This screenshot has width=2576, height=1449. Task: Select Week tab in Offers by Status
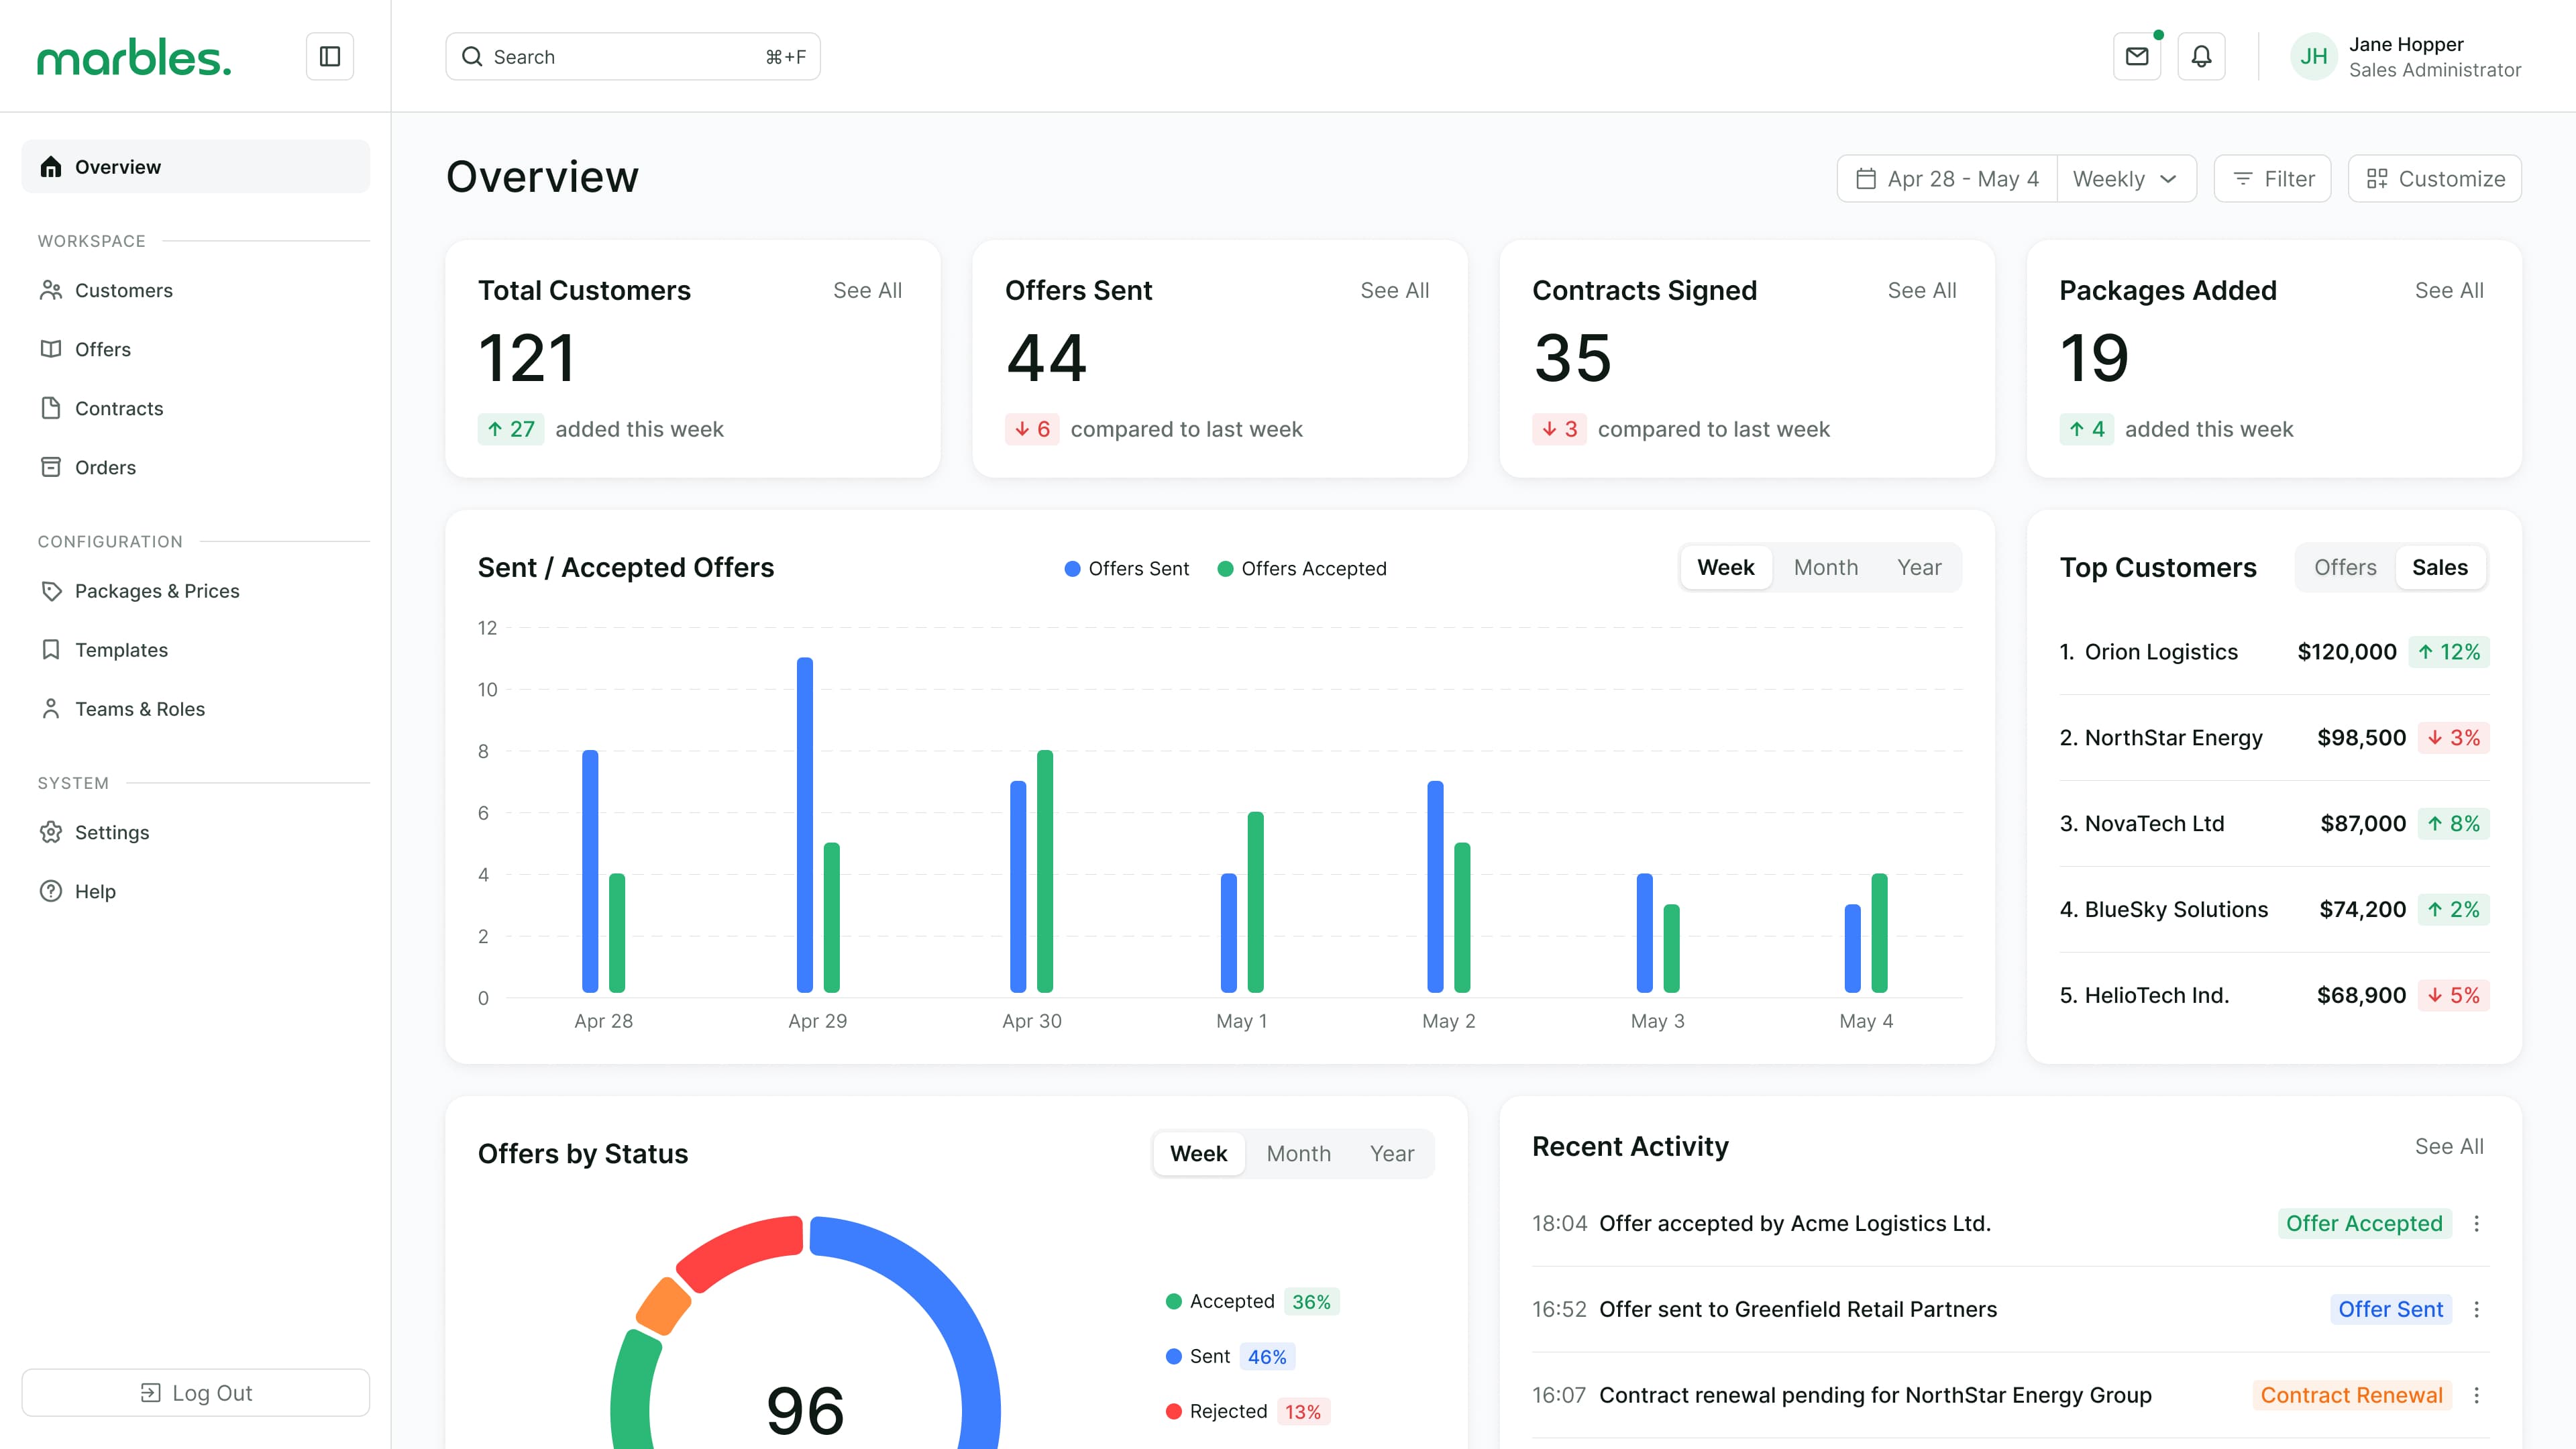(x=1198, y=1153)
